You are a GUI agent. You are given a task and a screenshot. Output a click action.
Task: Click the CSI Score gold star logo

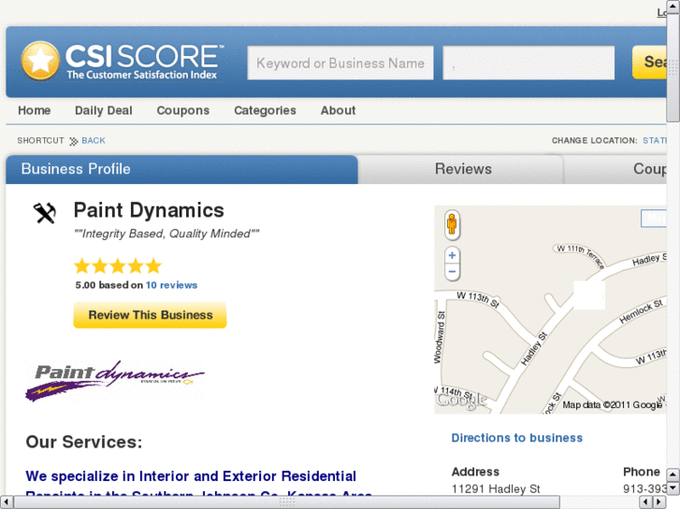coord(40,61)
